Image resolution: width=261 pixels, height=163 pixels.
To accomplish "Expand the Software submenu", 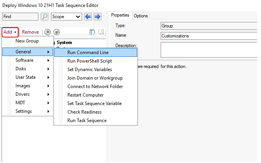I will click(28, 60).
